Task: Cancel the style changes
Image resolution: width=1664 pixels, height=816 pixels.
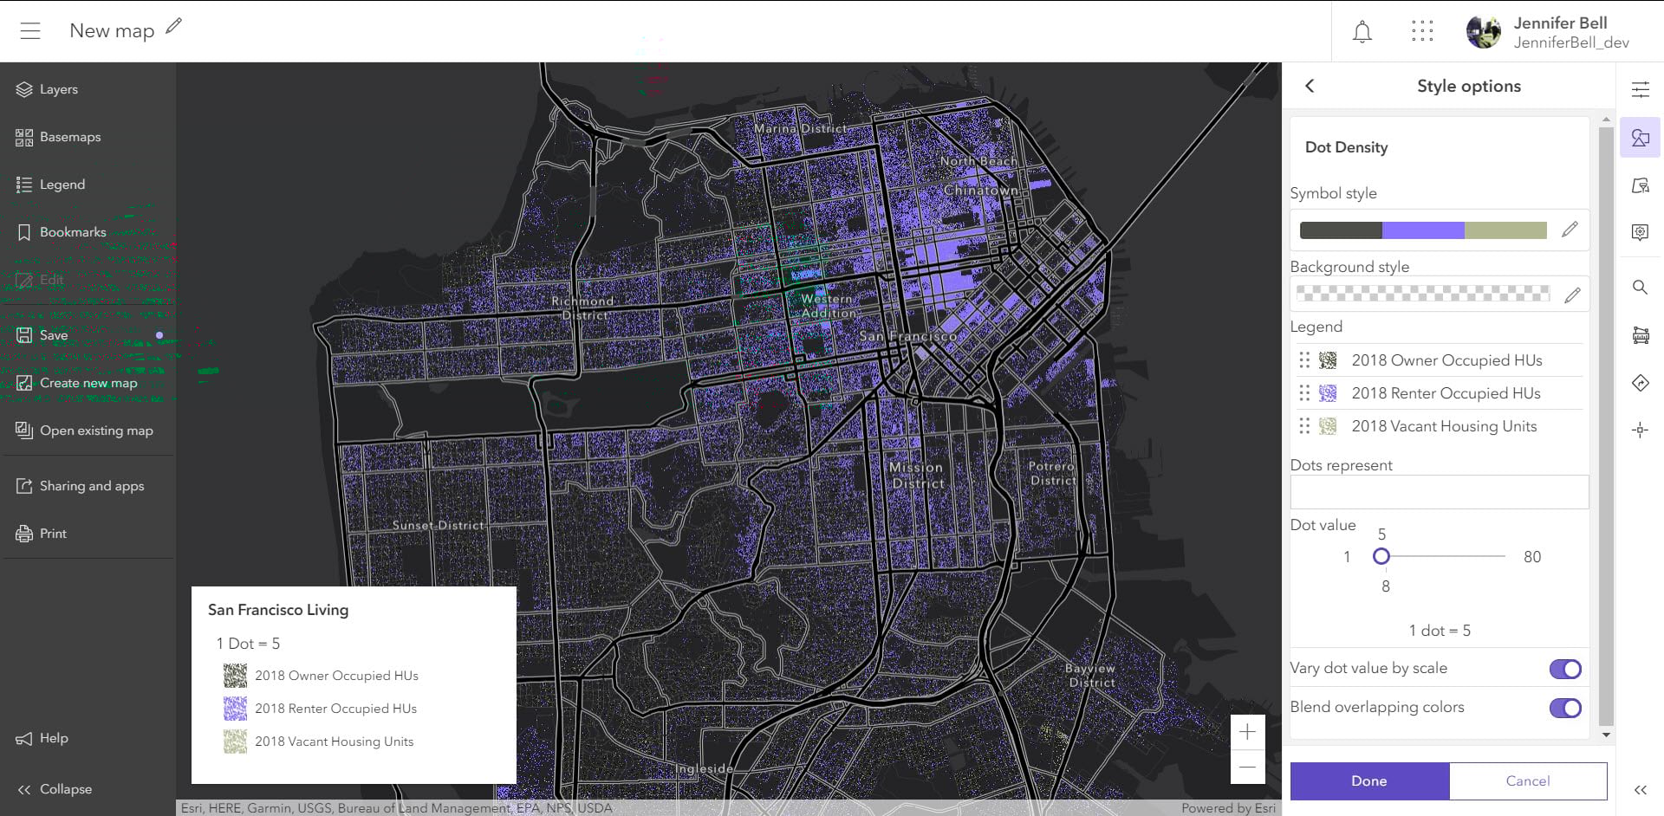Action: tap(1528, 780)
